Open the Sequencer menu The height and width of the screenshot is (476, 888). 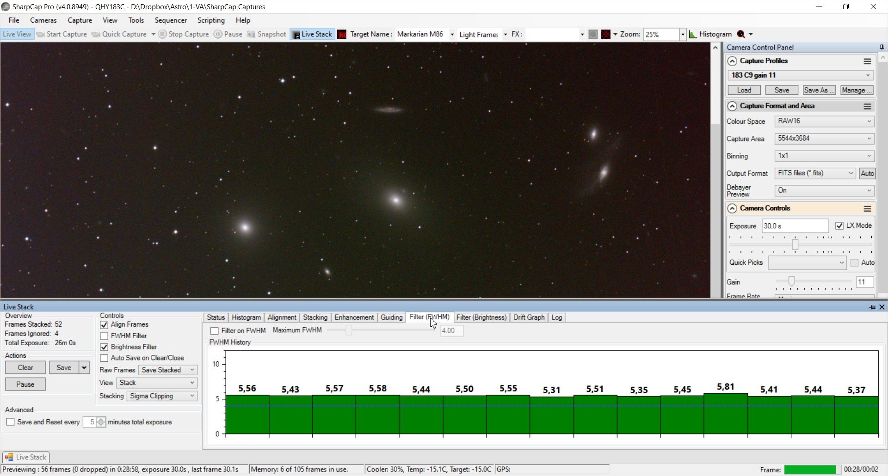pos(171,20)
